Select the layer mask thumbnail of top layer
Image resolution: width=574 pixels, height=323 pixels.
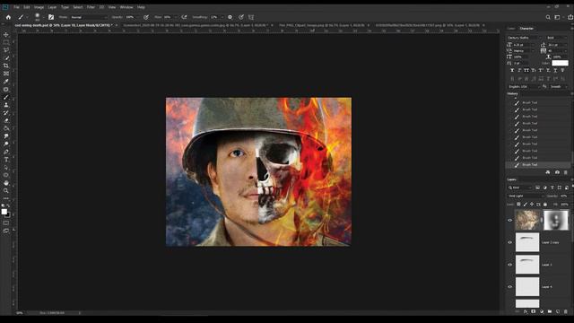556,220
